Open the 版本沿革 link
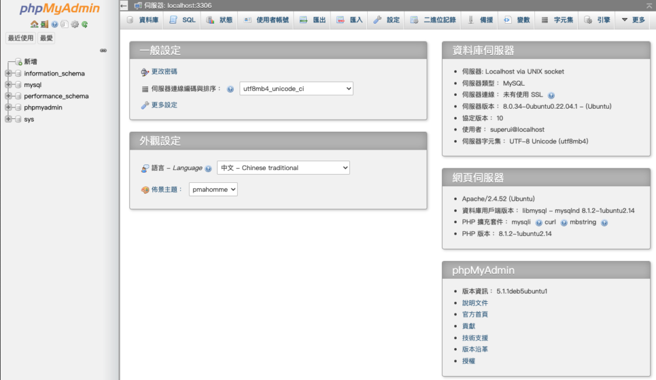This screenshot has height=380, width=656. [475, 349]
